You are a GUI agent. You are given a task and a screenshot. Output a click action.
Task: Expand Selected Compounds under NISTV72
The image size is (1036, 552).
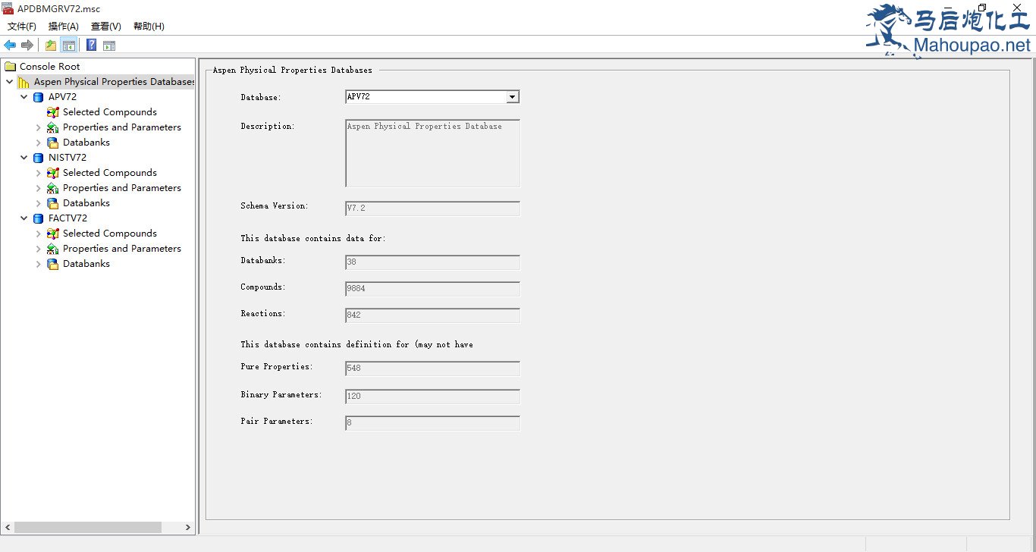[39, 173]
